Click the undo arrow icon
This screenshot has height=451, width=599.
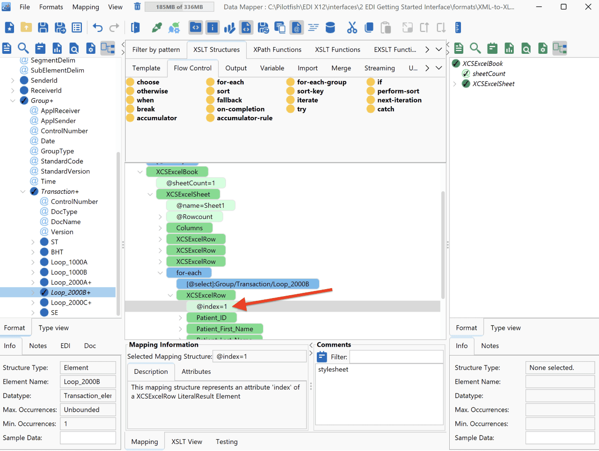coord(97,28)
